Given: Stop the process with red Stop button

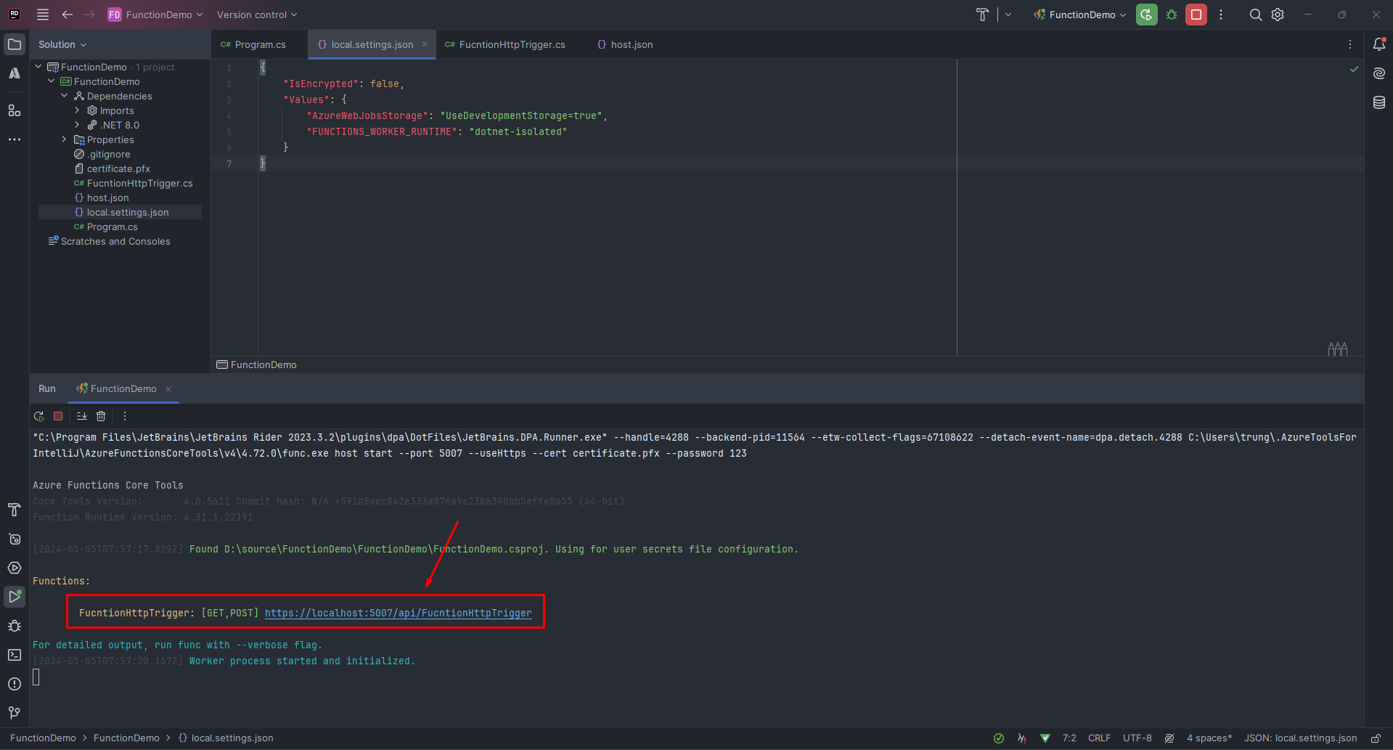Looking at the screenshot, I should [1196, 15].
